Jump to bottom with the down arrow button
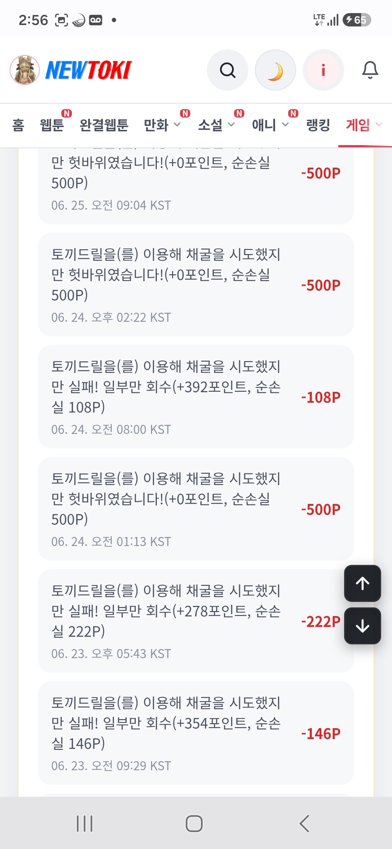 [x=363, y=626]
